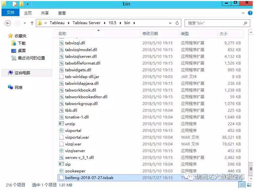Click New Folder icon in Quick Access Toolbar

pos(21,4)
